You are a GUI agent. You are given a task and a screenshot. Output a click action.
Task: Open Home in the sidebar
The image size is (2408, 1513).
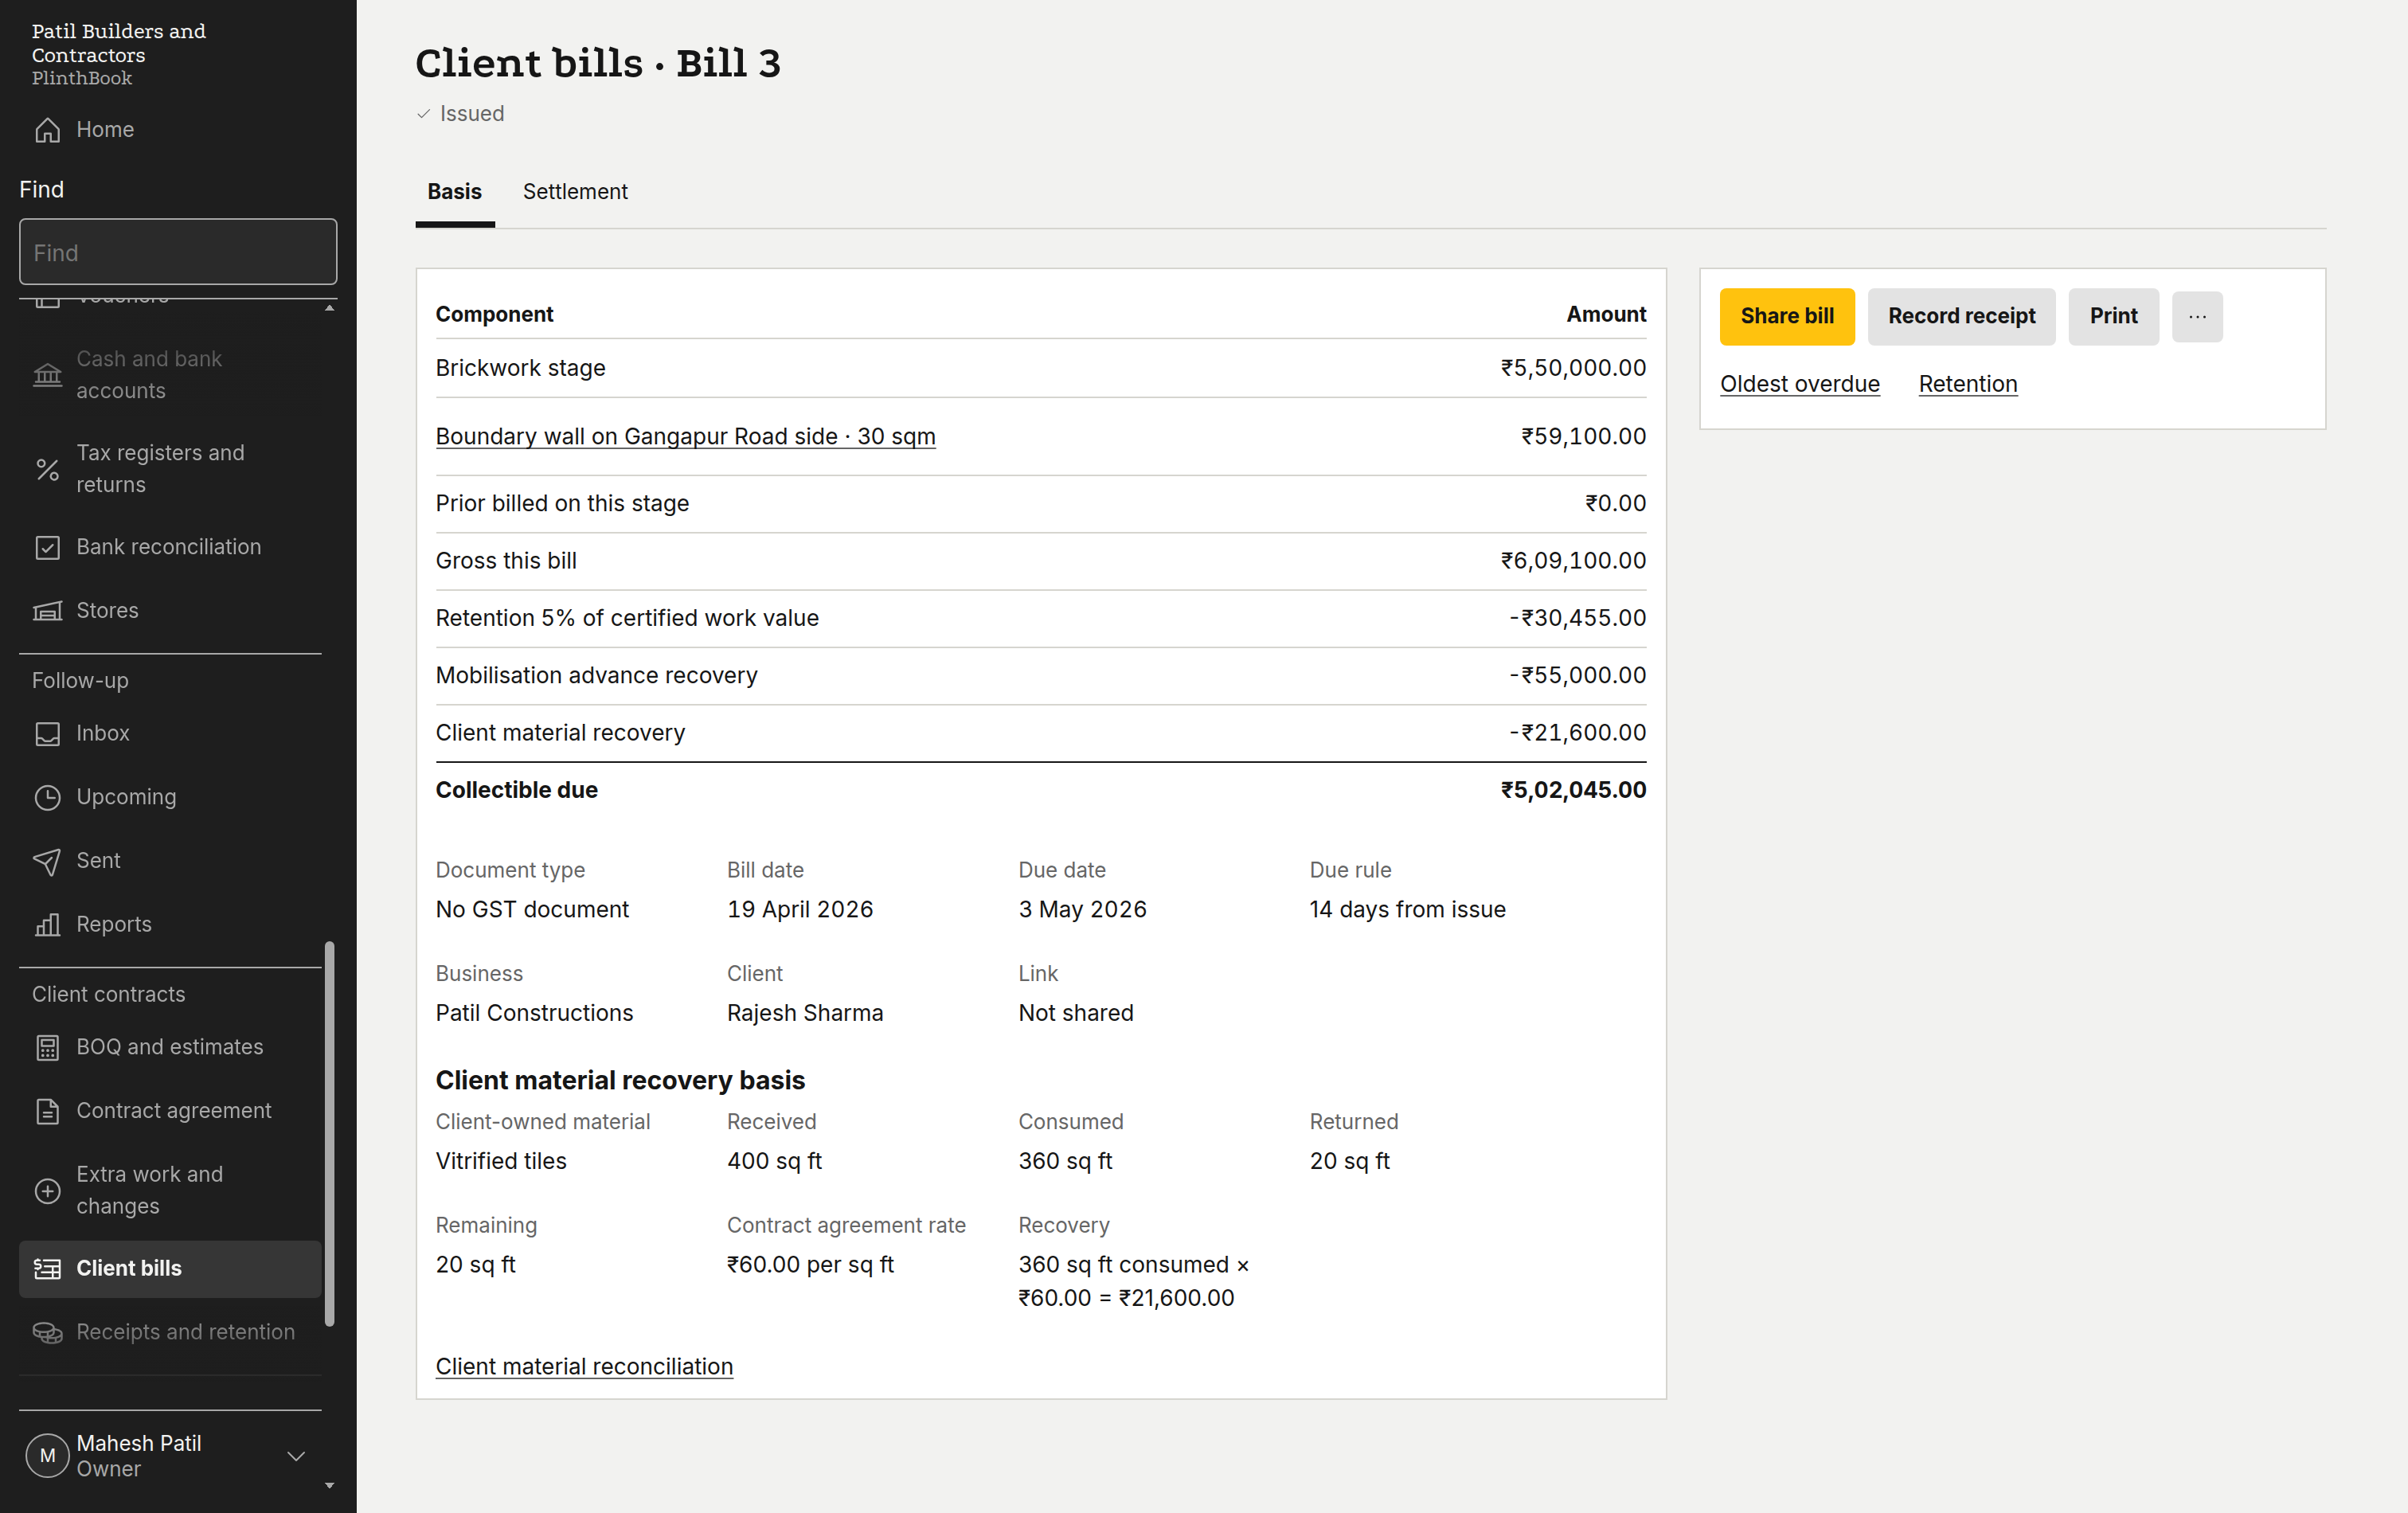(x=170, y=130)
